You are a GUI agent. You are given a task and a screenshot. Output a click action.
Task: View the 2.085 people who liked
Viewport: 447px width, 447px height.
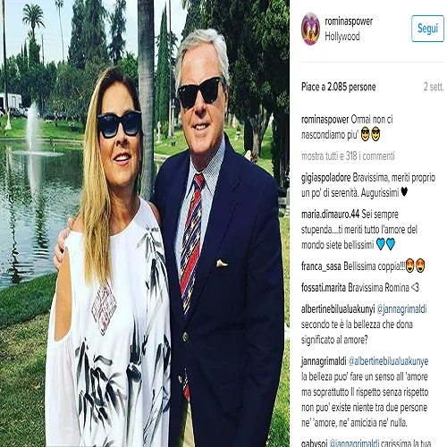pos(339,87)
